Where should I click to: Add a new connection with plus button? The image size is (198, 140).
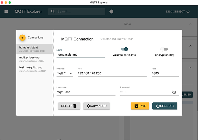click(22, 38)
